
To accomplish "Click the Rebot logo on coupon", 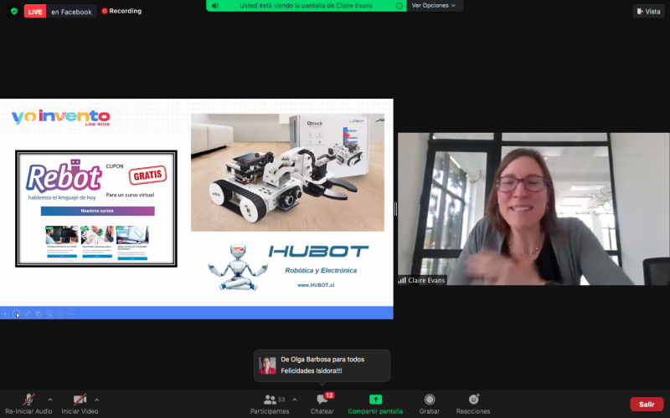I will (64, 176).
